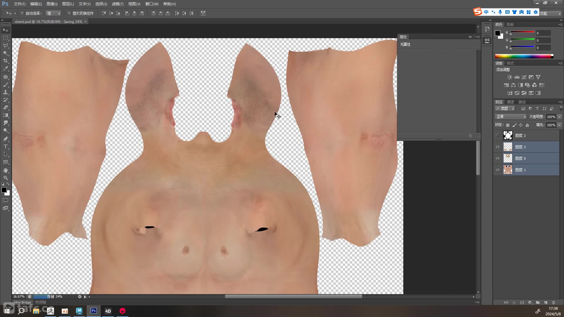564x317 pixels.
Task: Select the Hand tool
Action: 6,170
